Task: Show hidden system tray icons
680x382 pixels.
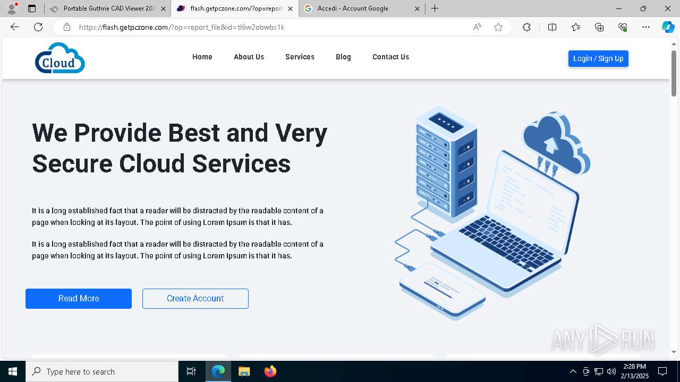Action: (x=573, y=371)
